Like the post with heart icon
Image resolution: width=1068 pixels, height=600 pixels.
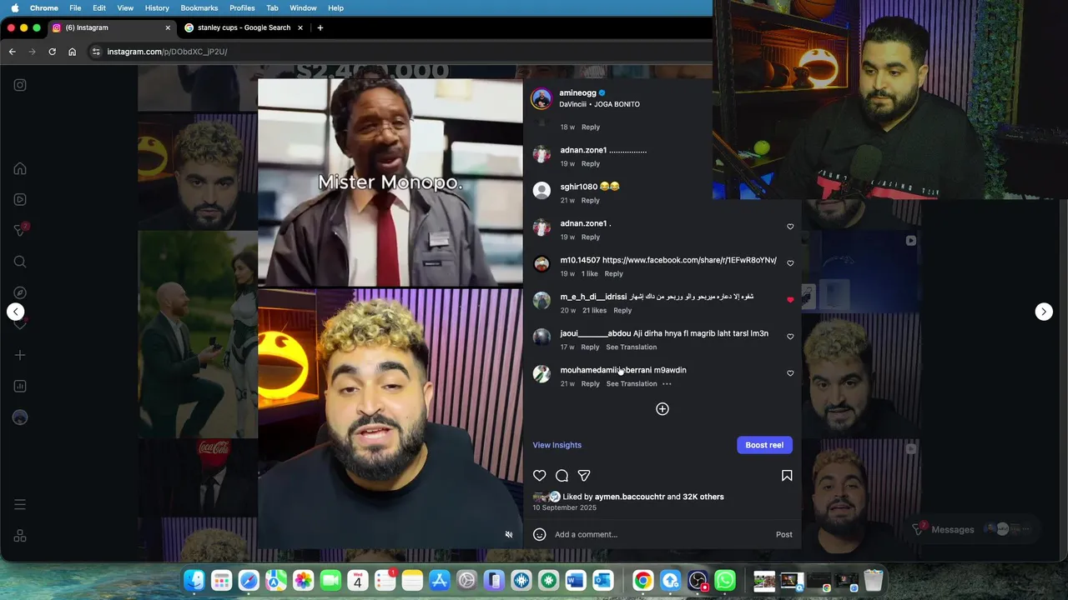(x=540, y=476)
